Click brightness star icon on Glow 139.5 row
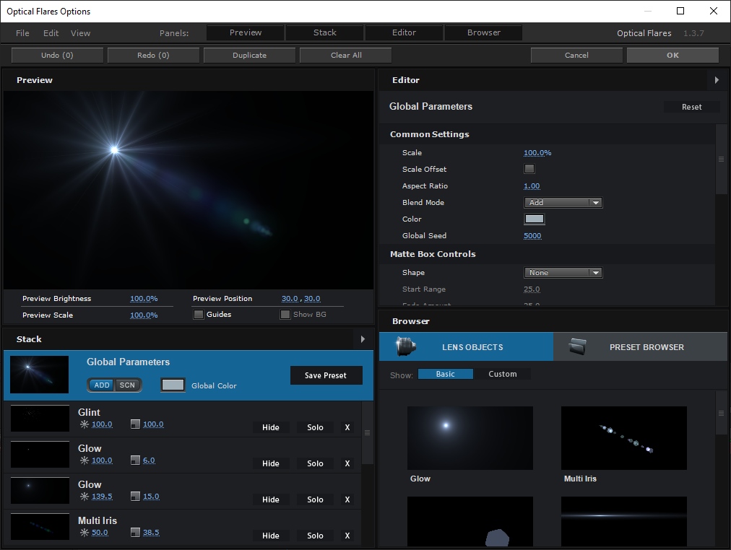This screenshot has width=731, height=550. point(85,497)
